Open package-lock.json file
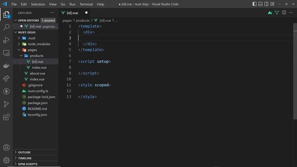297x167 pixels. click(36, 97)
